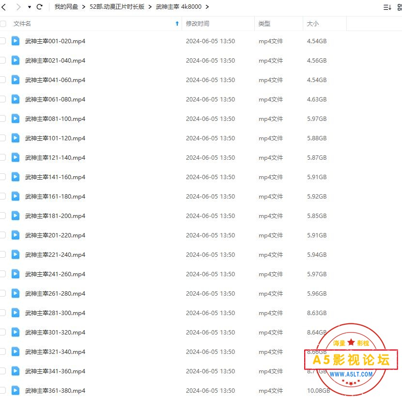Sort by 文件名 column header
Screen dimensions: 402x401
[x=22, y=24]
